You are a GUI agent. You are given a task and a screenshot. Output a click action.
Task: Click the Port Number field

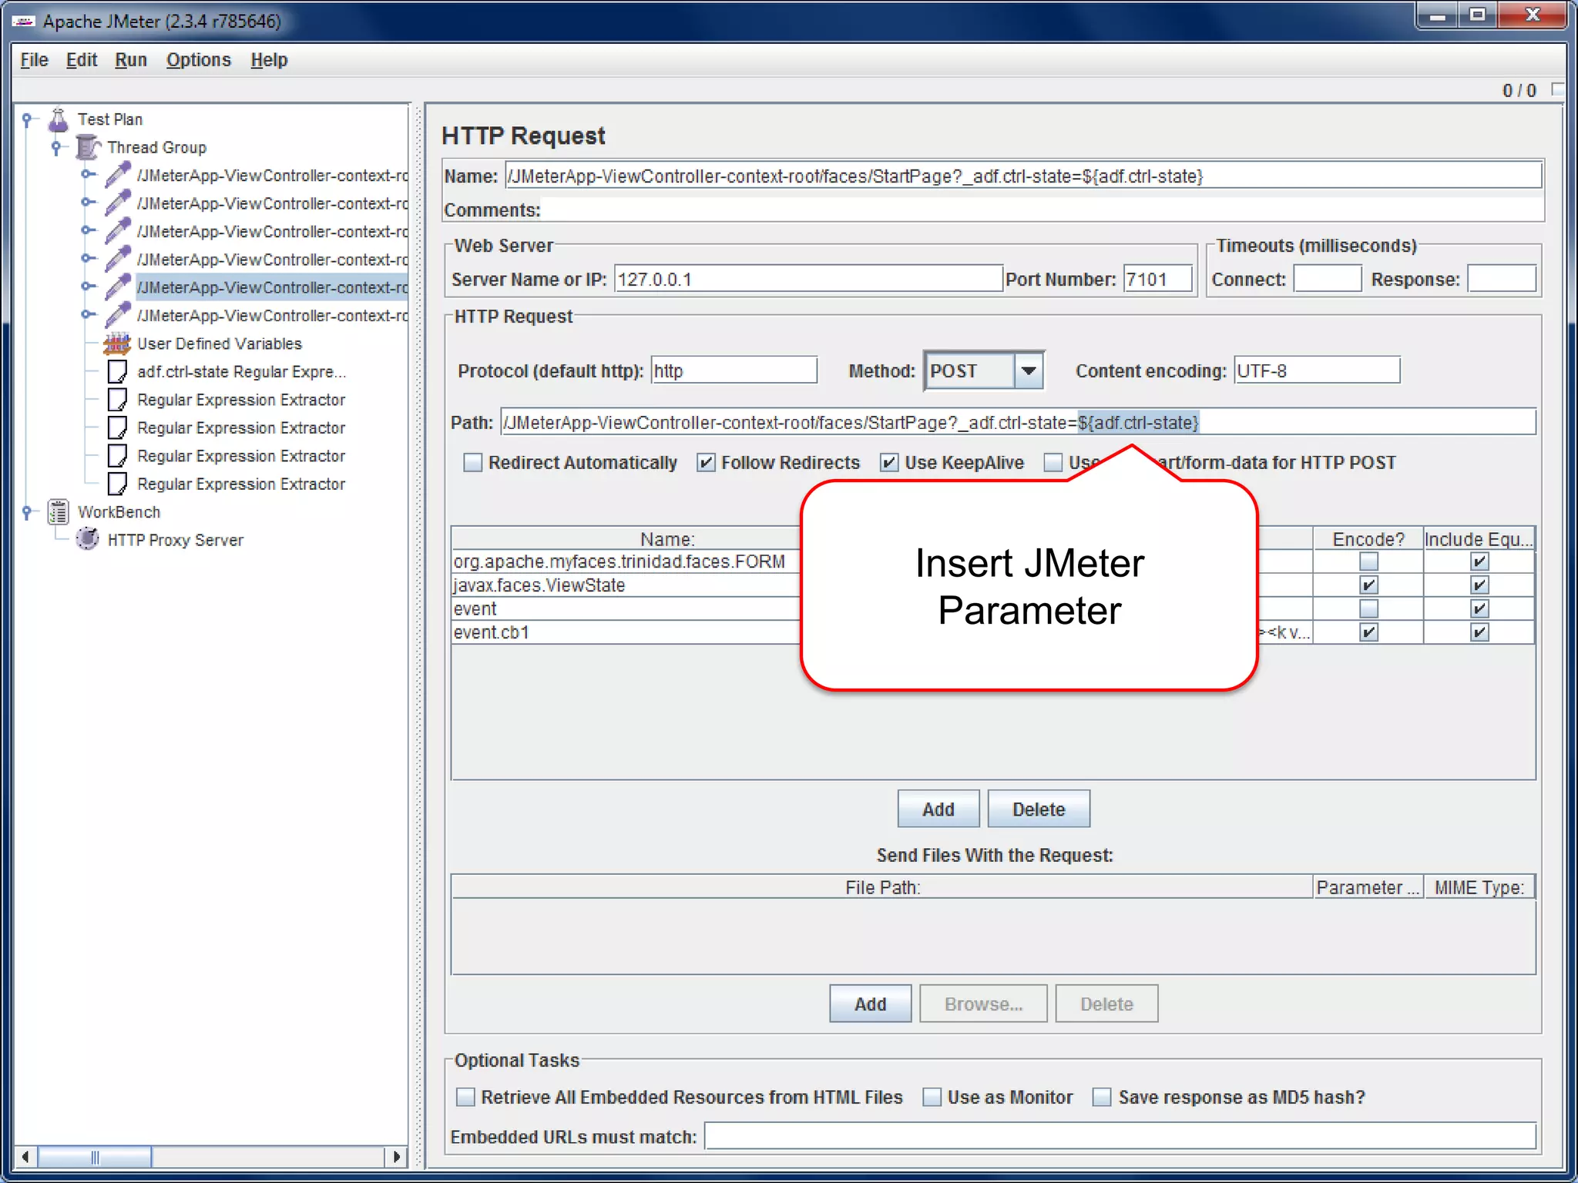point(1157,279)
